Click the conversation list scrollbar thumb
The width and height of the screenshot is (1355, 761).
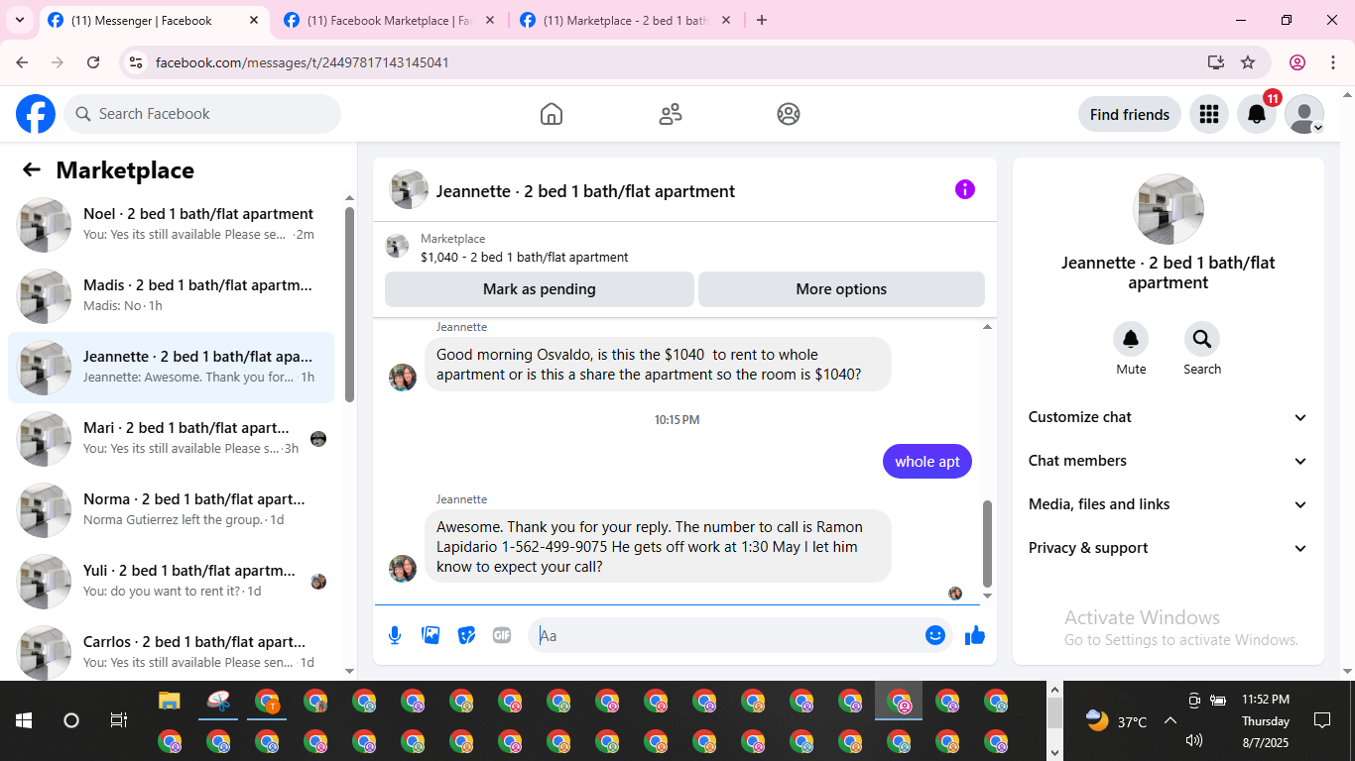[x=349, y=303]
